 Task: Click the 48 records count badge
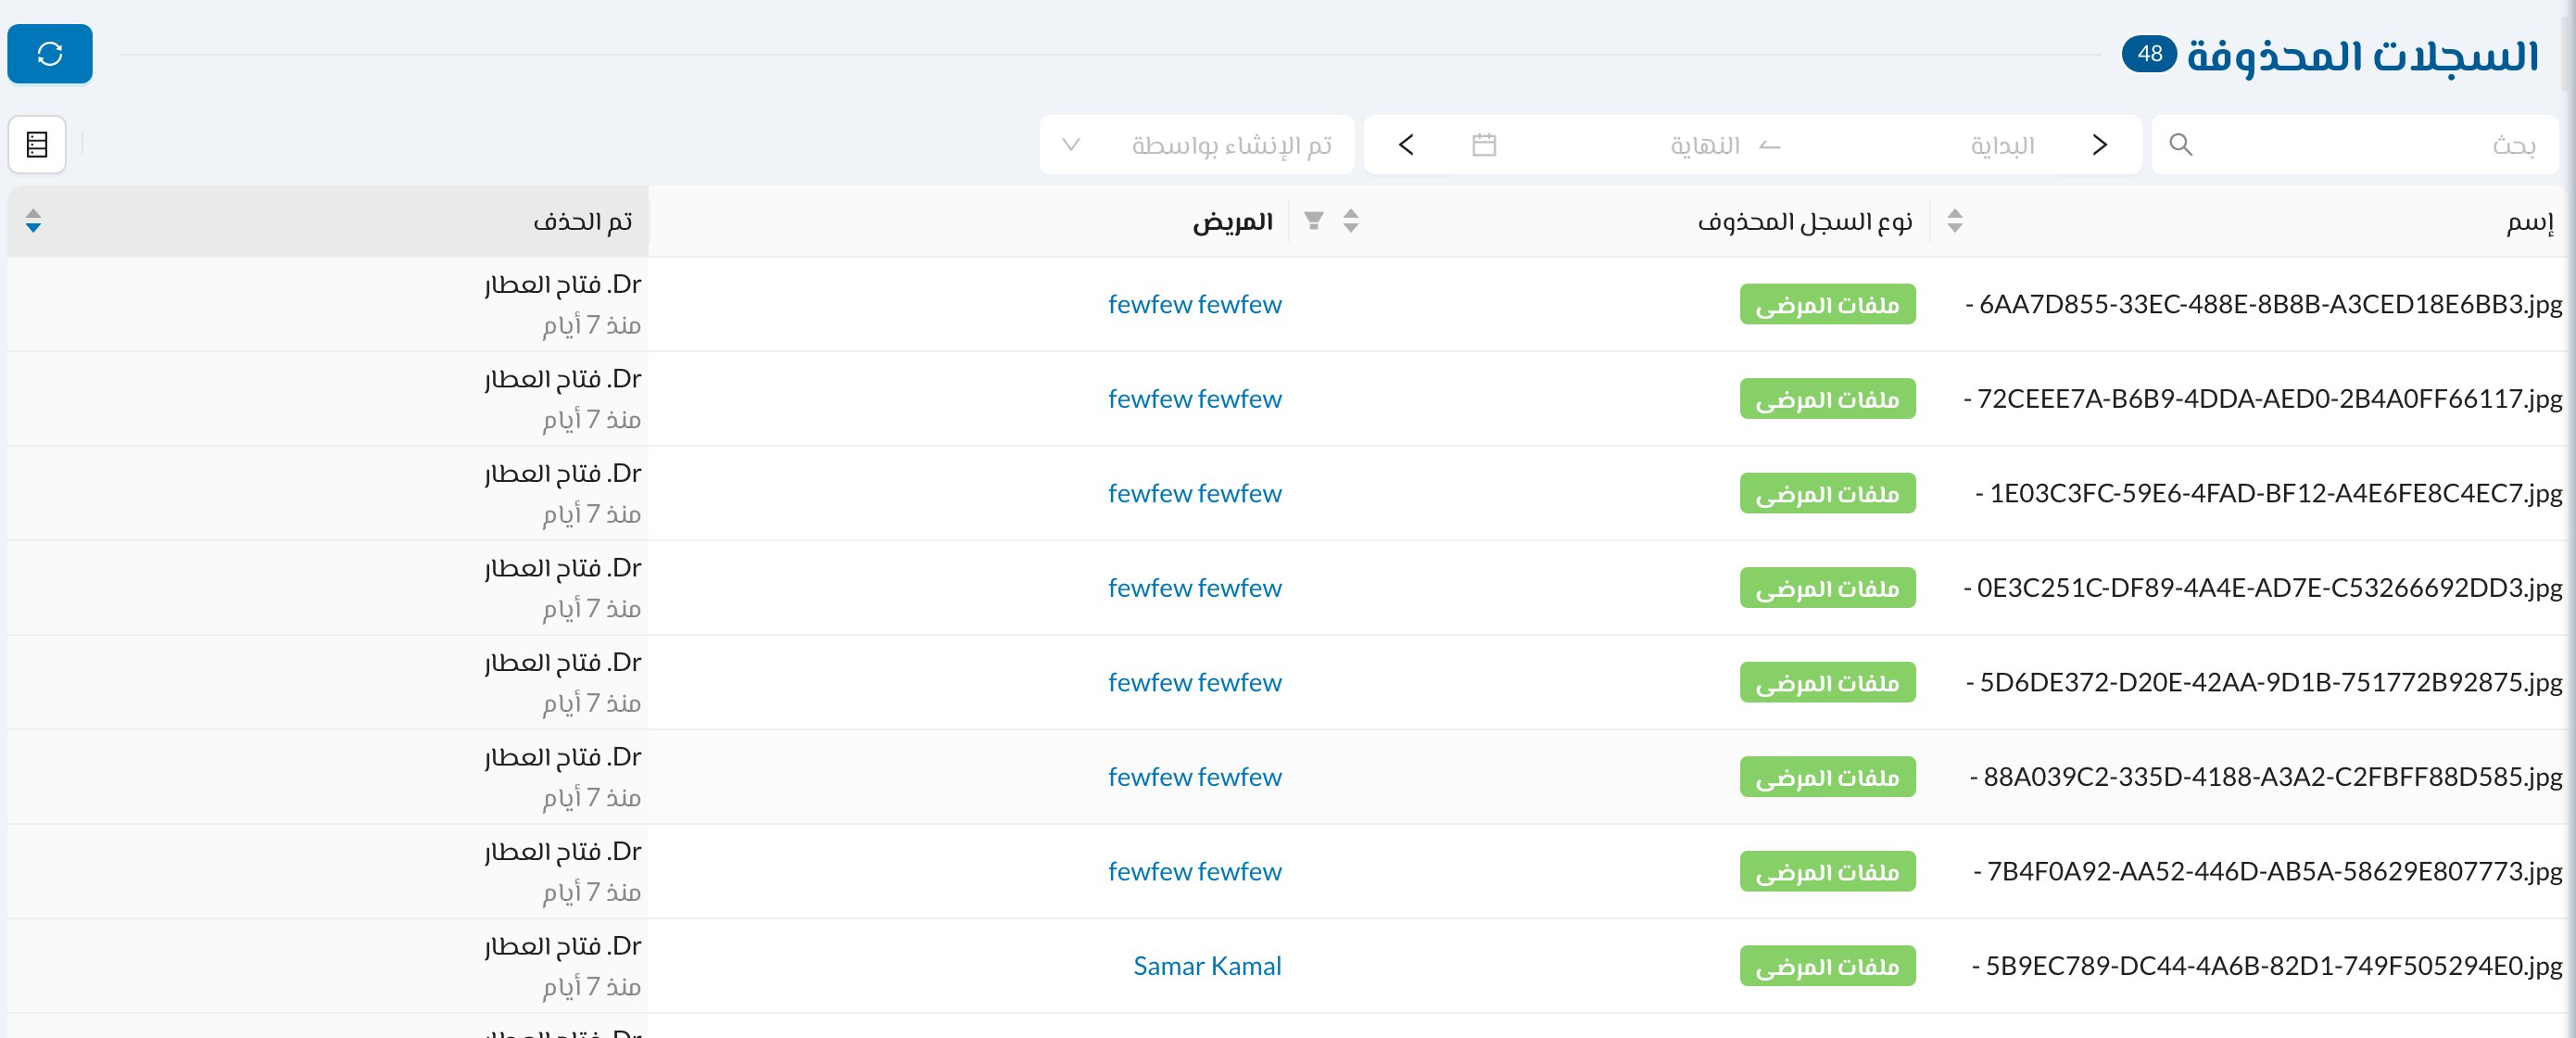(2149, 54)
